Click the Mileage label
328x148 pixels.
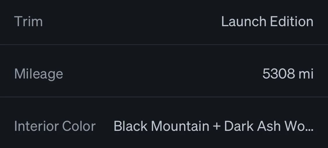click(38, 74)
